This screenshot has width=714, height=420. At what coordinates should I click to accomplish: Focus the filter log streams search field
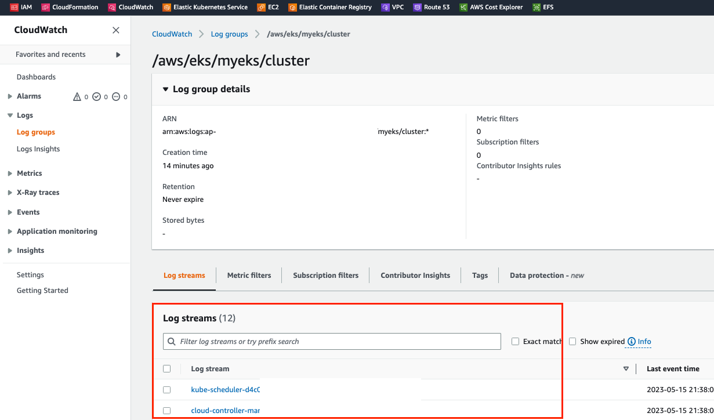[x=332, y=342]
